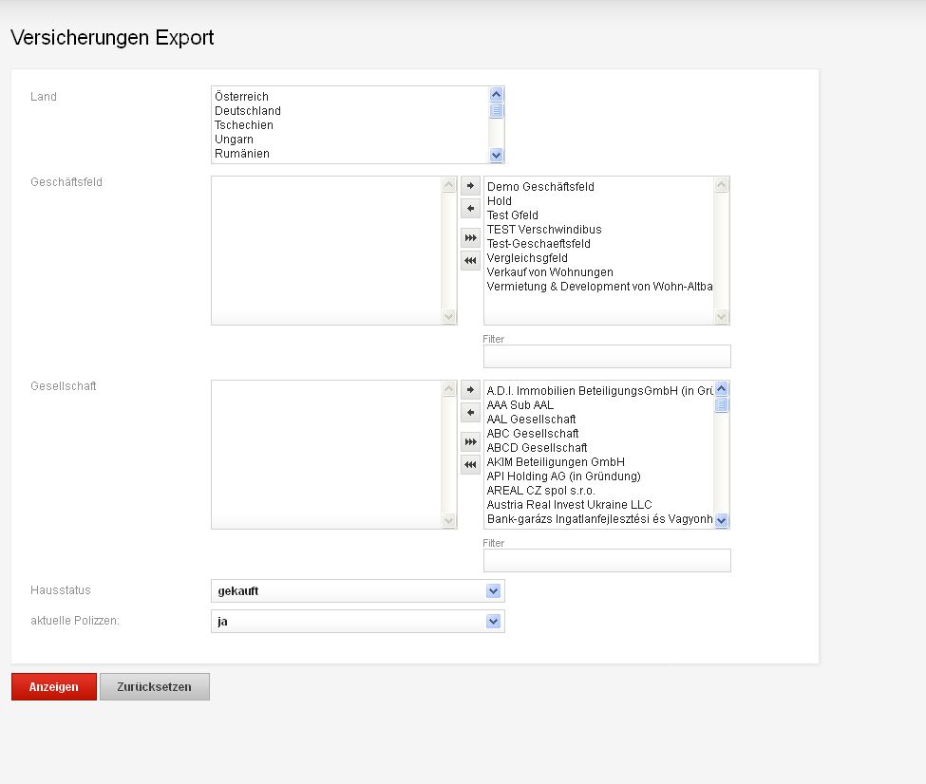This screenshot has height=784, width=926.
Task: Click single left arrow beside Geschäftsfeld list
Action: pyautogui.click(x=470, y=208)
